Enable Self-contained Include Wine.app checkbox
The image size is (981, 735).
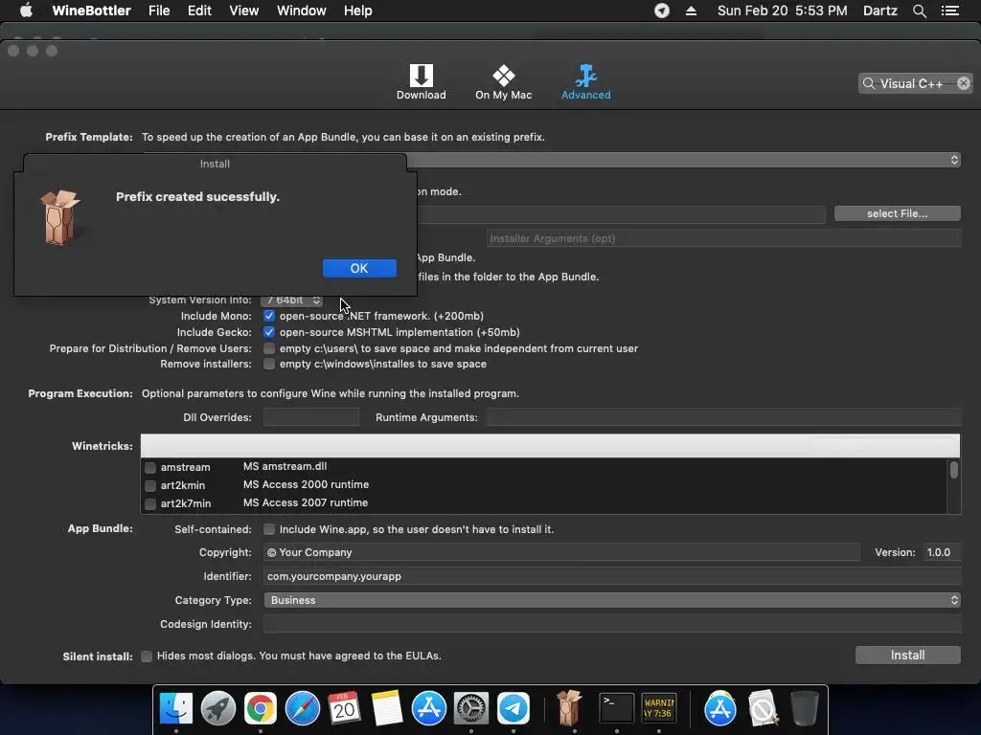tap(269, 529)
